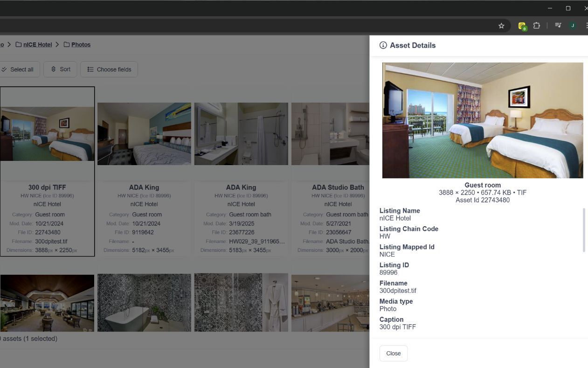Select the blue-wall ADA King bedroom thumbnail

[x=144, y=134]
